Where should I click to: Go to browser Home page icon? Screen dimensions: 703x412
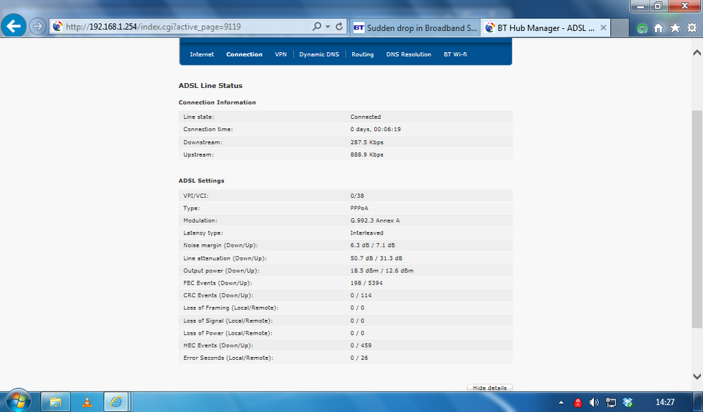(x=658, y=28)
